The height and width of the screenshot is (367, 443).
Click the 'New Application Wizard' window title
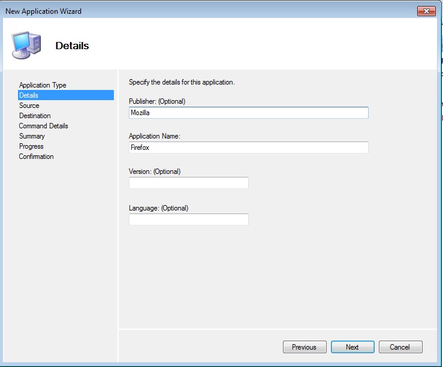pyautogui.click(x=44, y=11)
